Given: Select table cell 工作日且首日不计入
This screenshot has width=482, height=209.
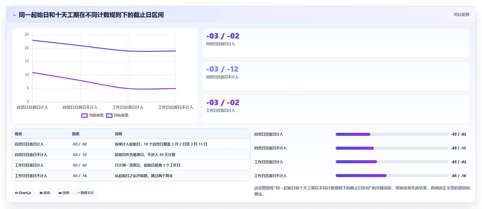Looking at the screenshot, I should coord(31,176).
